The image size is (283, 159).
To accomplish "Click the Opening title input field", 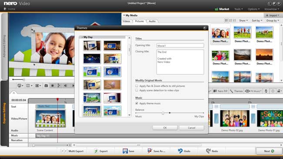I will click(x=180, y=46).
